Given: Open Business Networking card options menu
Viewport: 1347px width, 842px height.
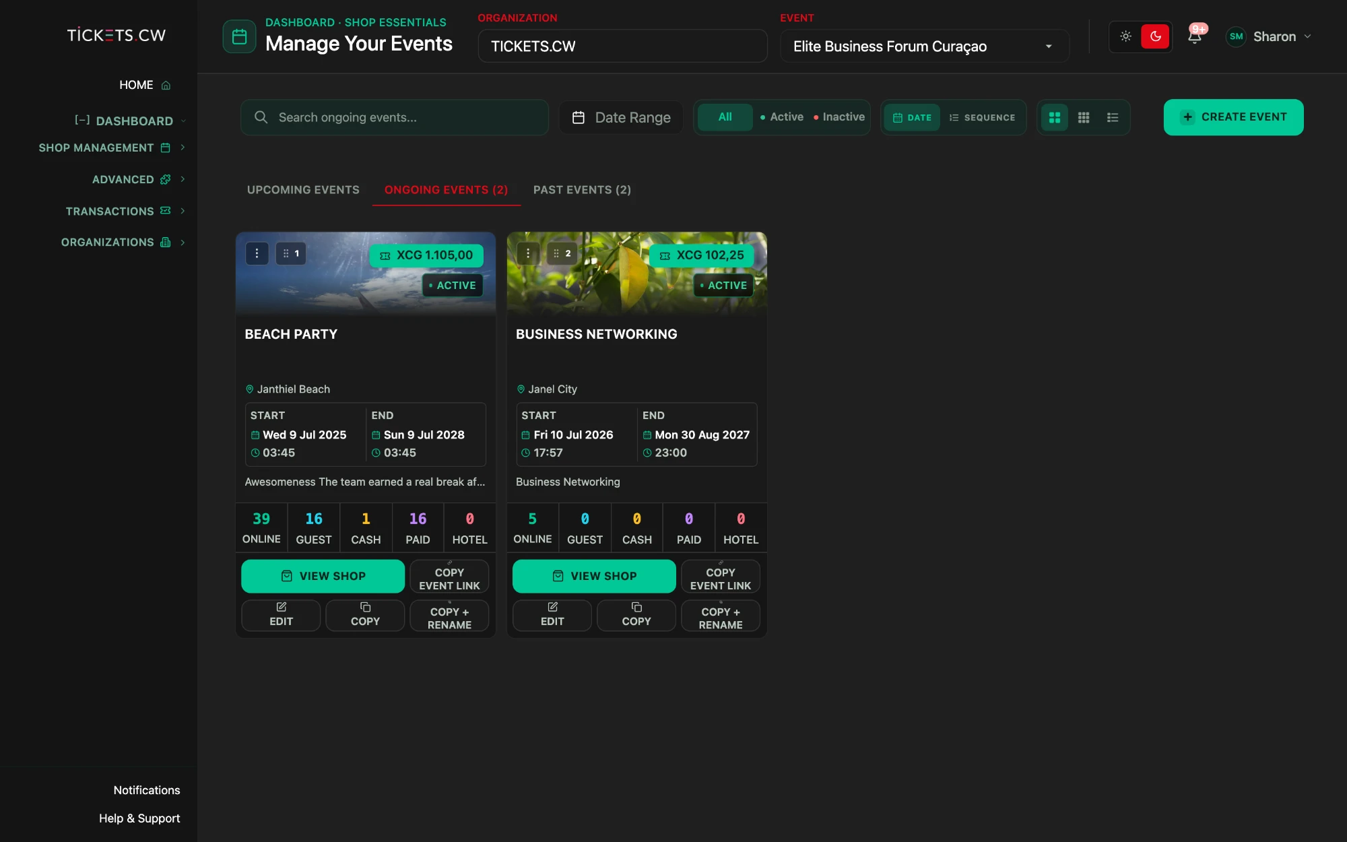Looking at the screenshot, I should pos(528,253).
